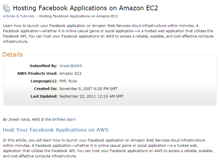Click the By Jinesh Varia byline text
The width and height of the screenshot is (219, 160).
coord(39,120)
